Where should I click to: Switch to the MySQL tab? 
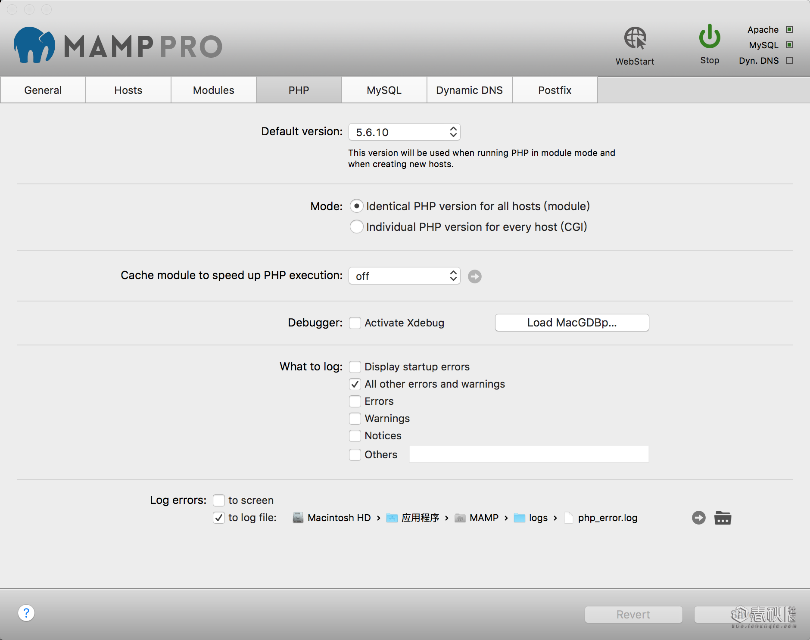(384, 90)
